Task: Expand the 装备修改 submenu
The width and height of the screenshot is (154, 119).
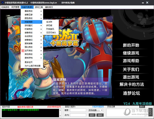Action: pos(32,33)
